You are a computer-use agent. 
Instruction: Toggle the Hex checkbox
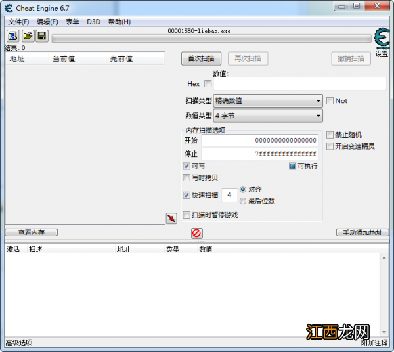208,83
